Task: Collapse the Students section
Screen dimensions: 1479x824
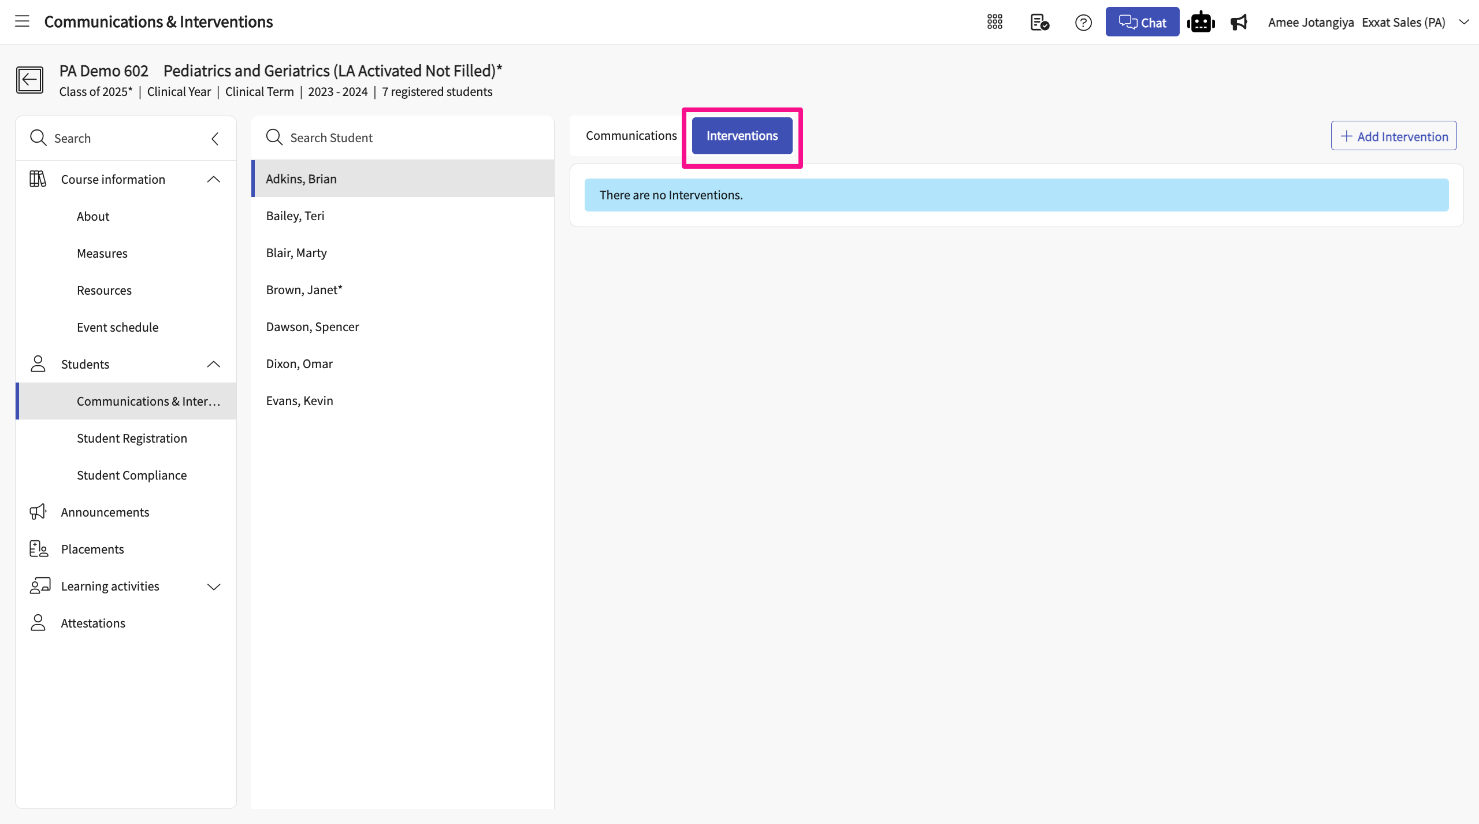Action: coord(214,364)
